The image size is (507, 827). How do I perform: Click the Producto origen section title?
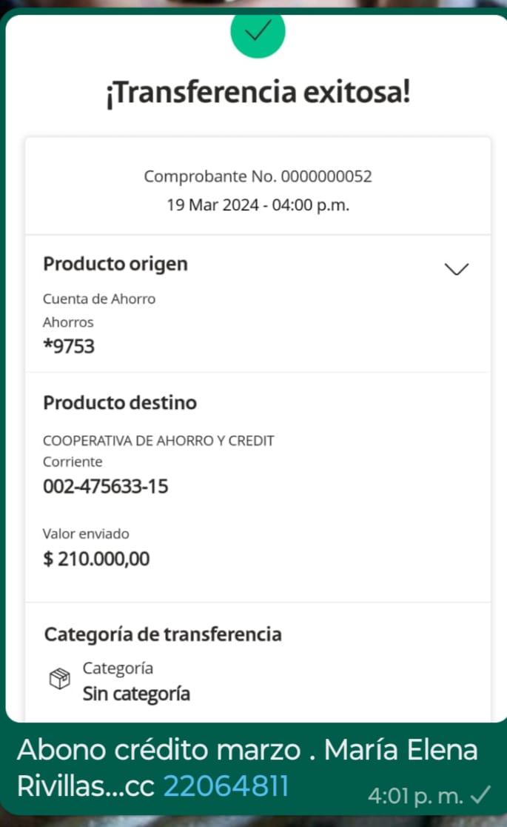click(115, 264)
